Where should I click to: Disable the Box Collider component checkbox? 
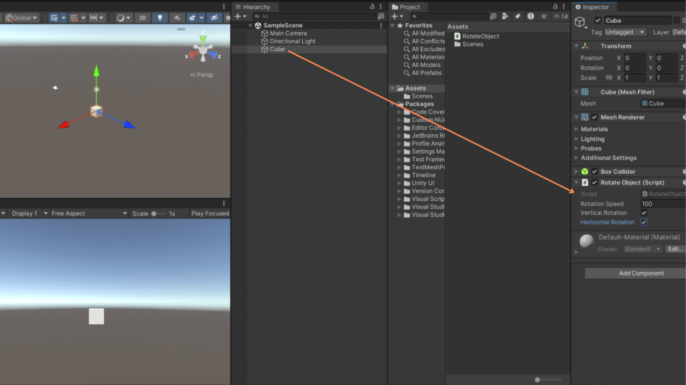tap(594, 172)
